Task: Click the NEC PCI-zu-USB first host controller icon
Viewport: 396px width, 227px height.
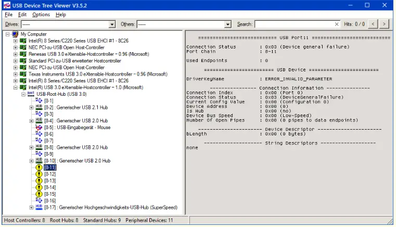Action: (x=23, y=47)
